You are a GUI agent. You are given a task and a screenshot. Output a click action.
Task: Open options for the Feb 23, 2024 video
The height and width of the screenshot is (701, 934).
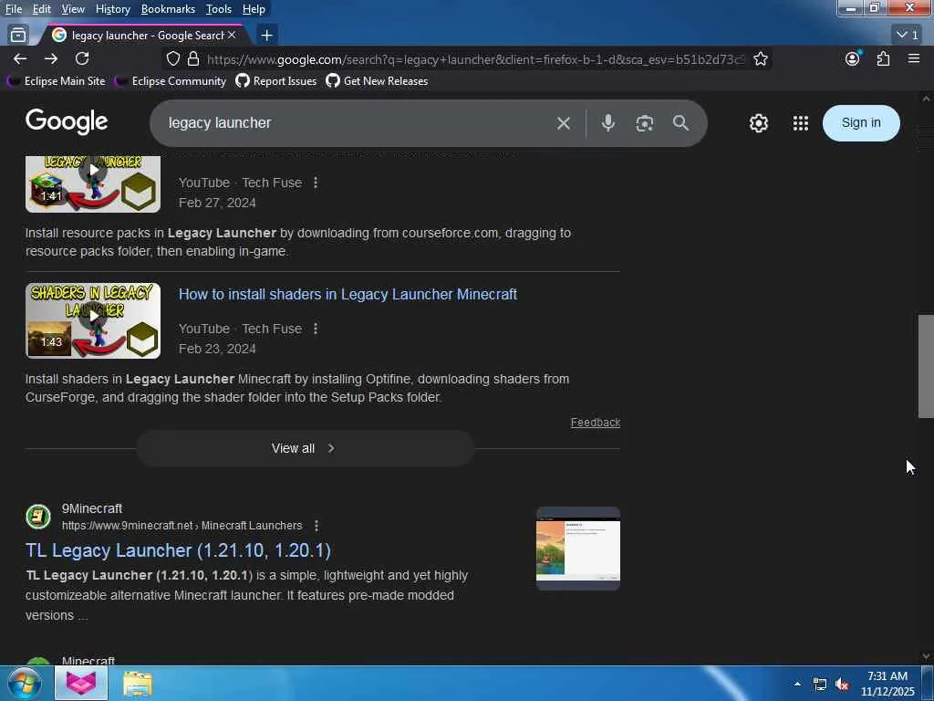[x=316, y=329]
